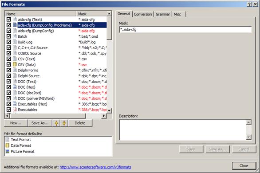
Task: Click the Delphi Forms file icon
Action: (x=15, y=70)
